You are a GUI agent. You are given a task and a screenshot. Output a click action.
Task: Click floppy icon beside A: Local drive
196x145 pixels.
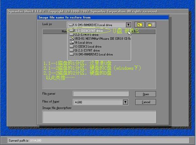click(72, 42)
